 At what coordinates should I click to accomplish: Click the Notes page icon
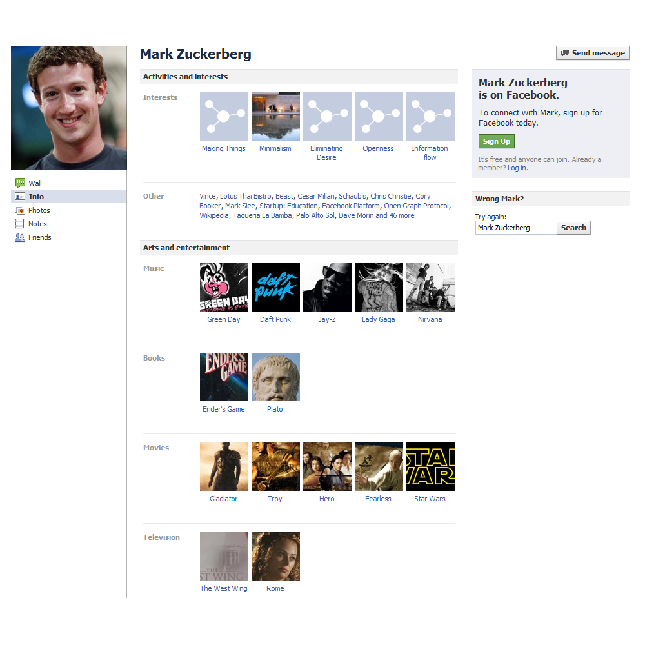tap(20, 224)
